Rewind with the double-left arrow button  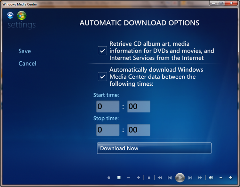(x=160, y=178)
